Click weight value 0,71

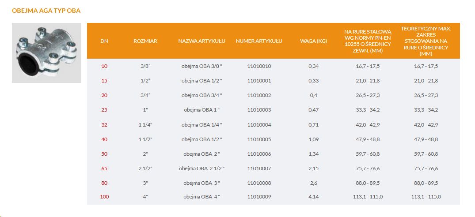tap(314, 124)
